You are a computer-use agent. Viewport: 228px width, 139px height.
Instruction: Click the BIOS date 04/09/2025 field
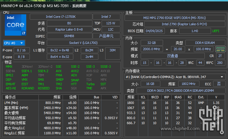(x=154, y=31)
